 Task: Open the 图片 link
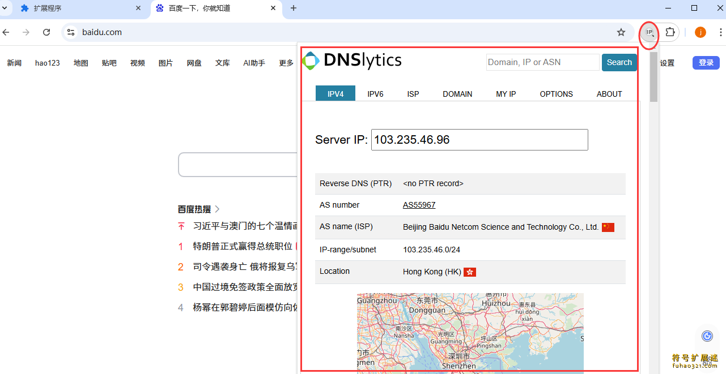[x=166, y=63]
